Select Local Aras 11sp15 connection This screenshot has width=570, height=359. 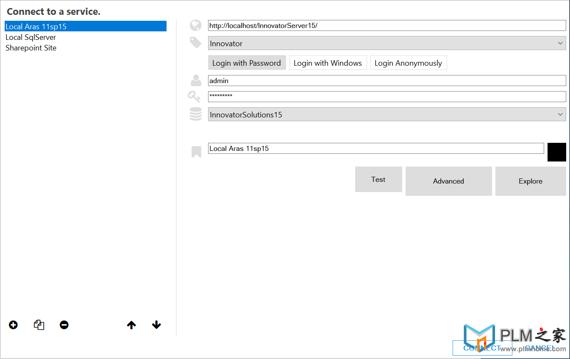[x=86, y=26]
